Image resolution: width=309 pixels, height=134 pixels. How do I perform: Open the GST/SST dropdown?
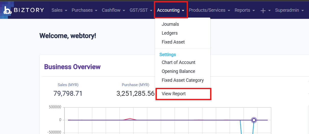(x=141, y=10)
